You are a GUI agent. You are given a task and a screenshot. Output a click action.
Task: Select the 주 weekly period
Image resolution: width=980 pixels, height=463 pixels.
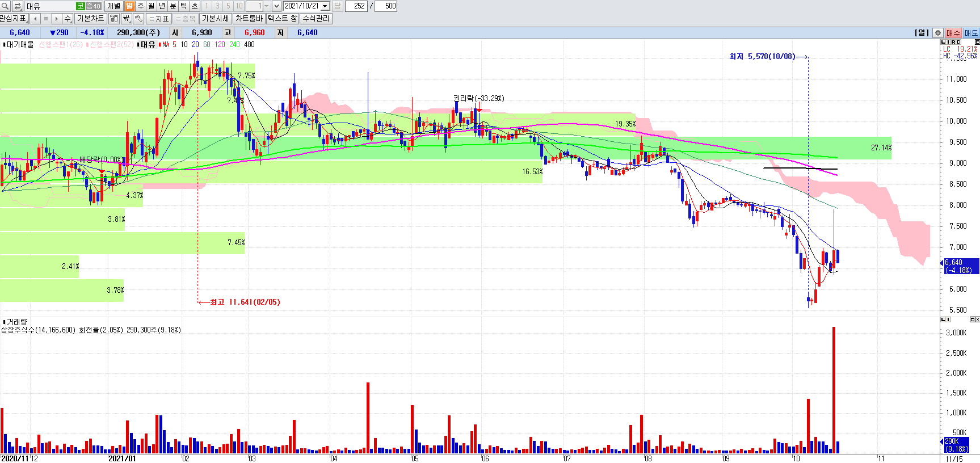[140, 6]
